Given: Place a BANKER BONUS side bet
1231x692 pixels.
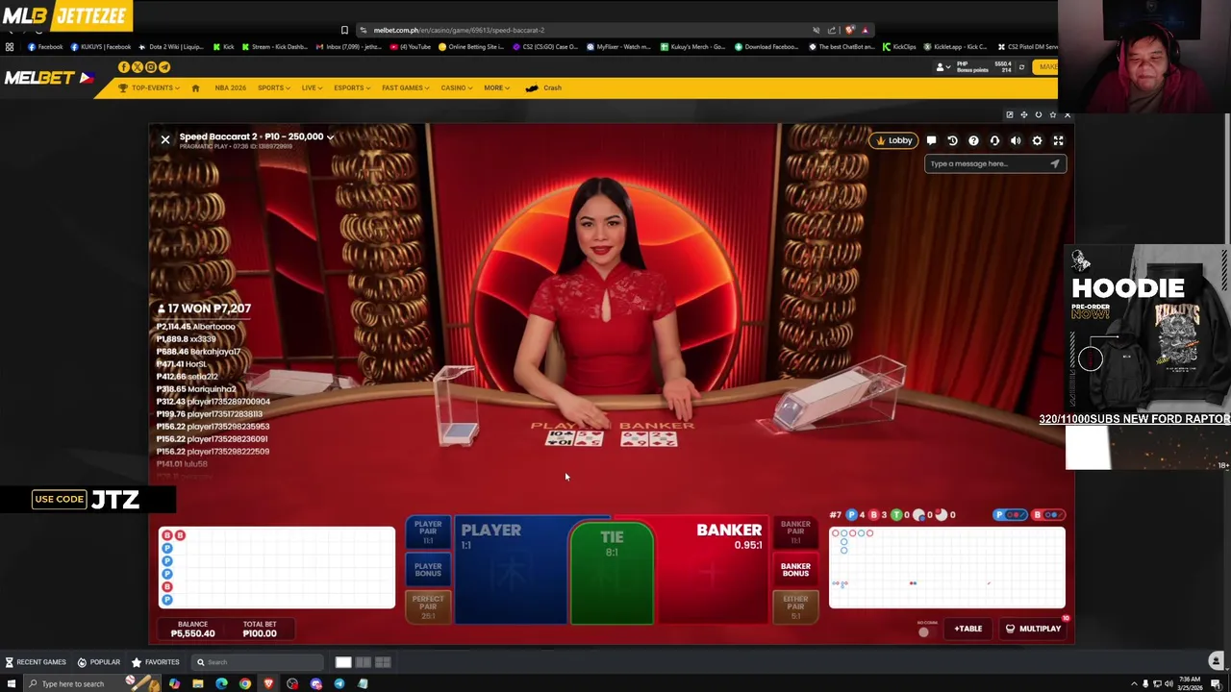Looking at the screenshot, I should (x=795, y=570).
